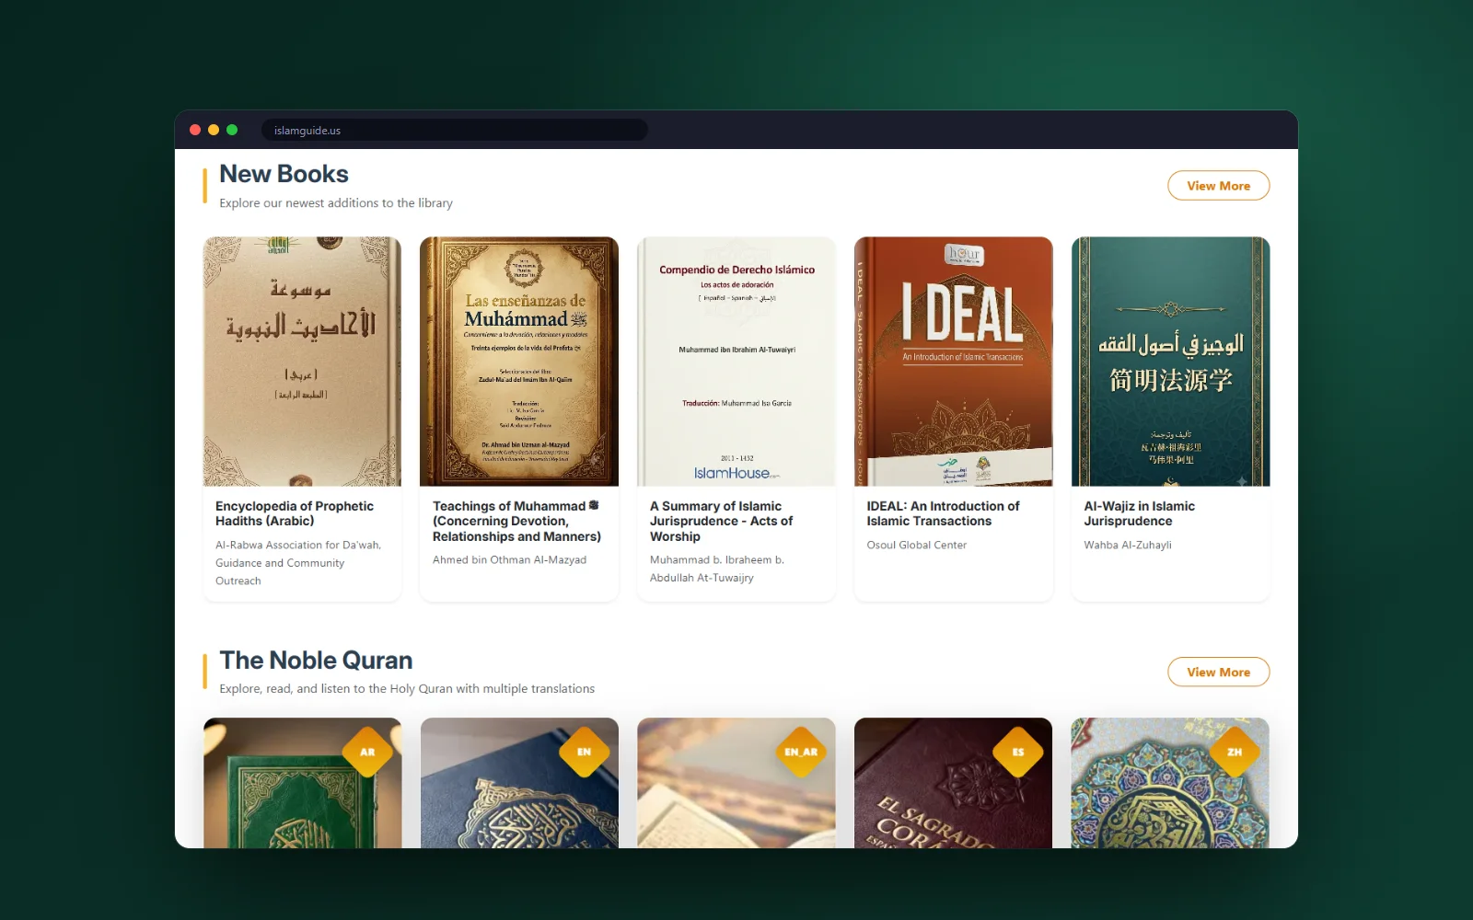The height and width of the screenshot is (920, 1473).
Task: Click green maximize window dot
Action: [232, 130]
